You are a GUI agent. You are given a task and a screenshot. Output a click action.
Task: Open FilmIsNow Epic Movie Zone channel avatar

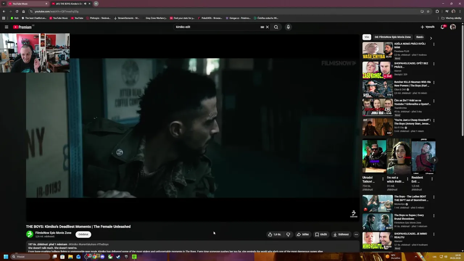point(30,234)
